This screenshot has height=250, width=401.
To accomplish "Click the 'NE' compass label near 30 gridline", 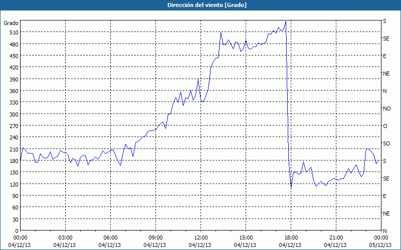I will (386, 213).
